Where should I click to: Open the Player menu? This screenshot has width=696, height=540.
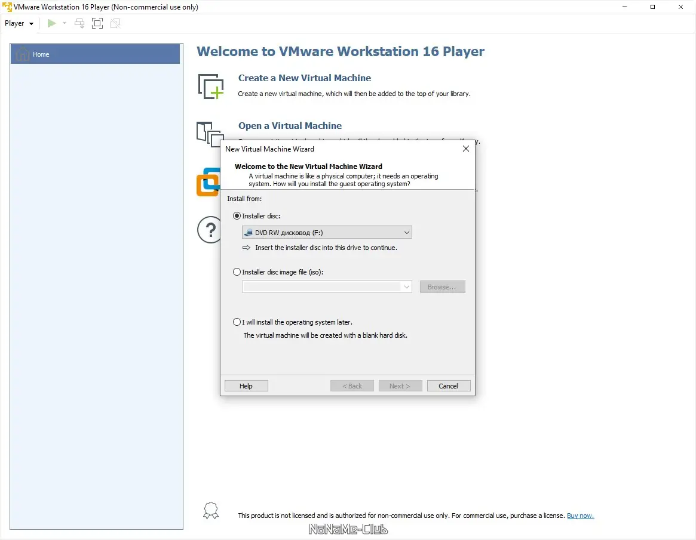tap(19, 23)
